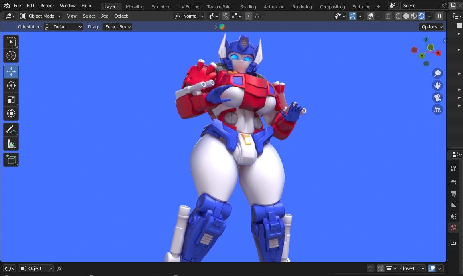Click the viewport Zoom magnifier icon
This screenshot has height=276, width=463.
pyautogui.click(x=437, y=73)
